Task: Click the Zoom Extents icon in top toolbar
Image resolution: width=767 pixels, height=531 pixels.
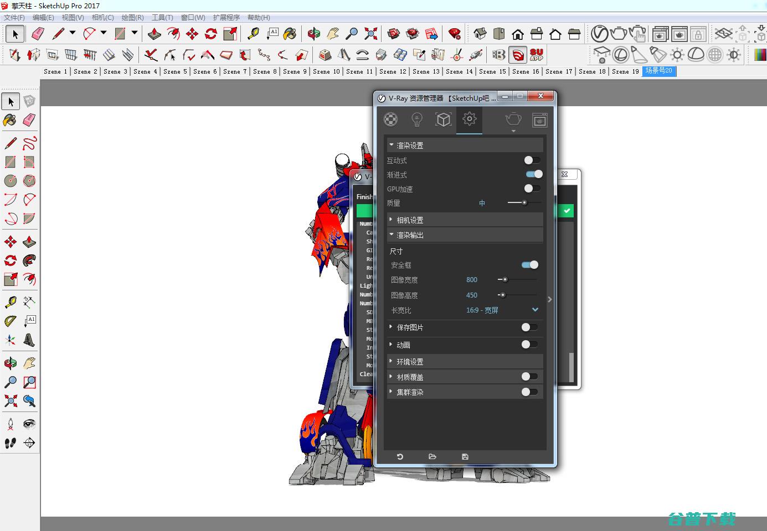Action: [x=370, y=34]
